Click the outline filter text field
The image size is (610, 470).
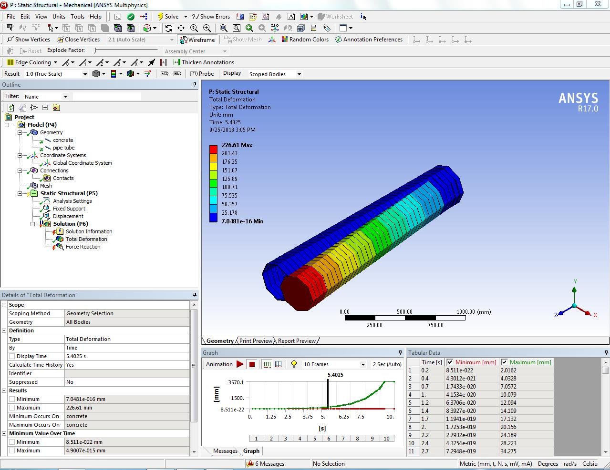(x=107, y=97)
